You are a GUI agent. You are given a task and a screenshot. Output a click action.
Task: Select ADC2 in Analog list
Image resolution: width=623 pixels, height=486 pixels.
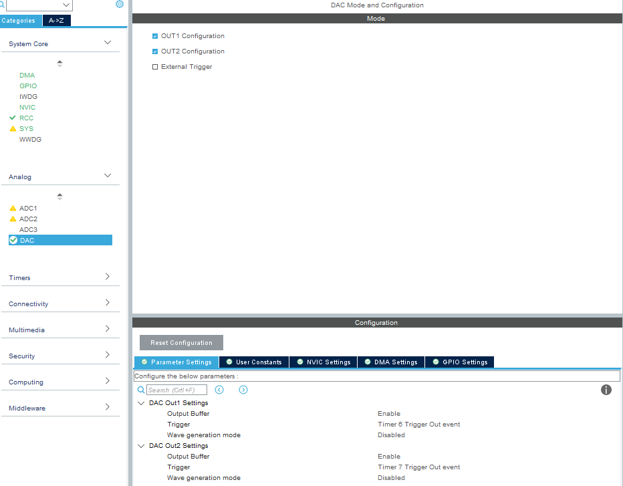[28, 219]
